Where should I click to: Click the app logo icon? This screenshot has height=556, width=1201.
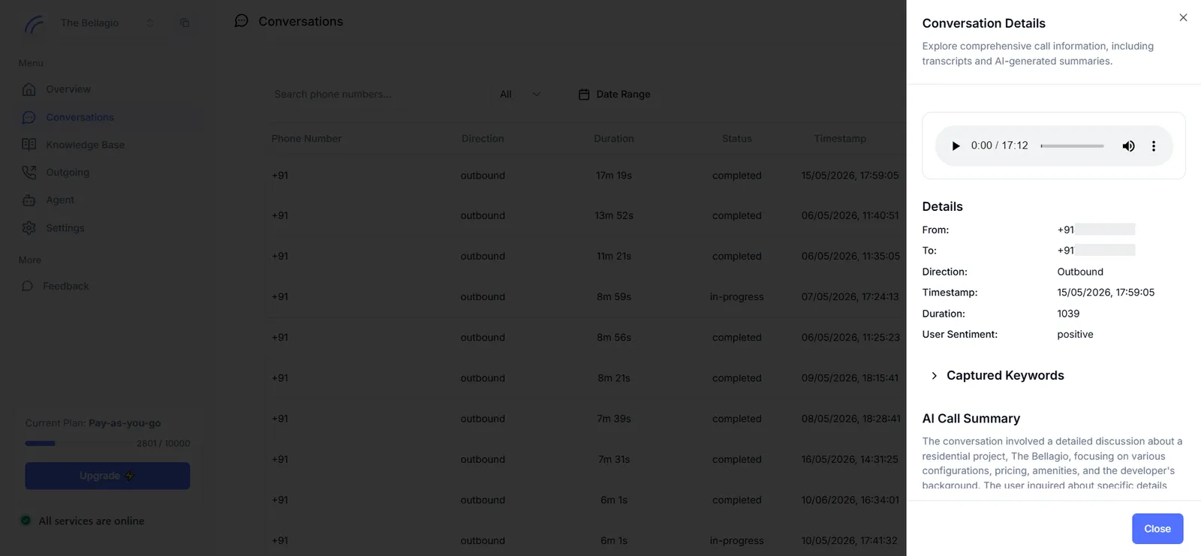coord(34,24)
